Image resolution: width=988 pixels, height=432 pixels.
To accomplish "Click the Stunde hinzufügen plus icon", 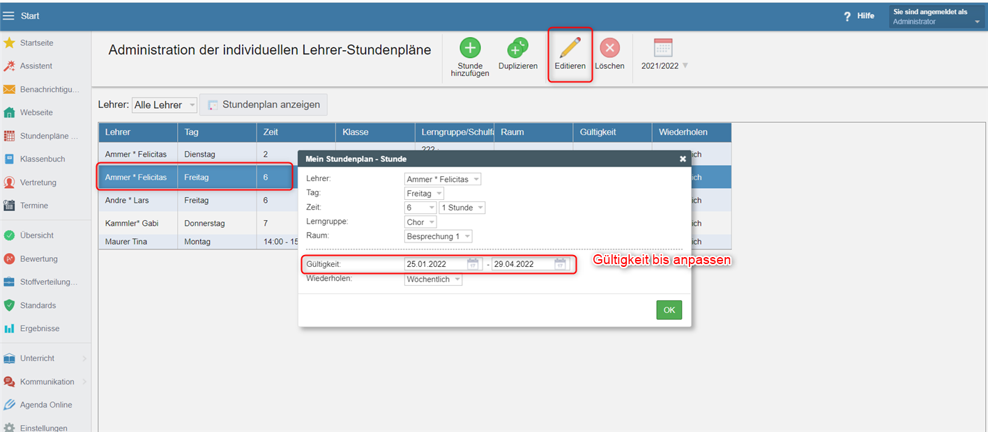I will coord(470,48).
